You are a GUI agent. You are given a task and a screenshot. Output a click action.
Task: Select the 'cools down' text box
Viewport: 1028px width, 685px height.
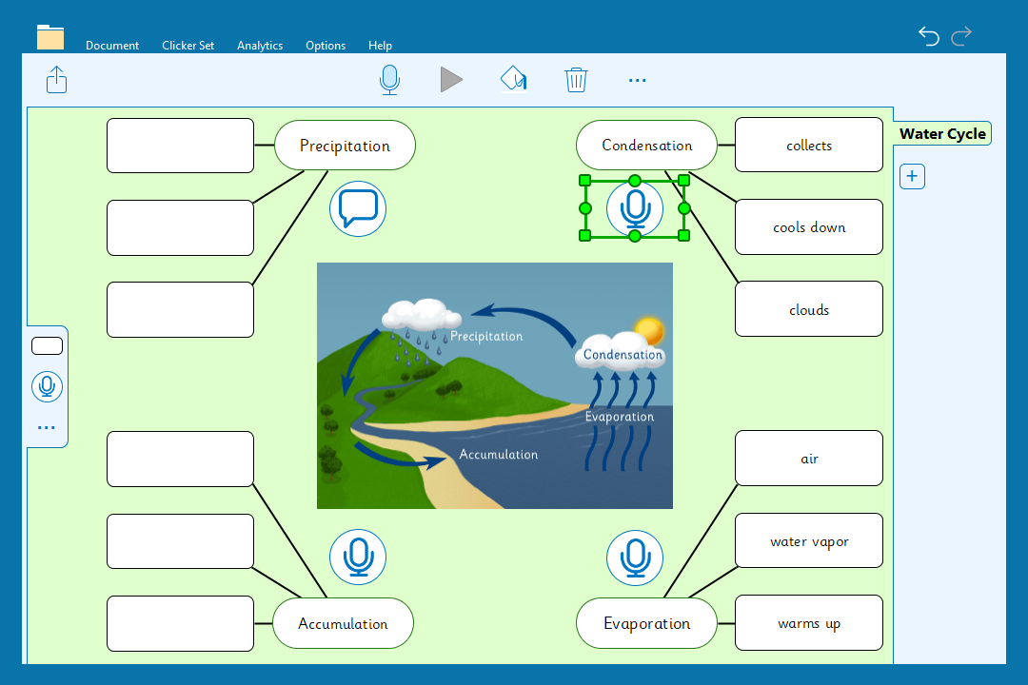click(x=809, y=227)
